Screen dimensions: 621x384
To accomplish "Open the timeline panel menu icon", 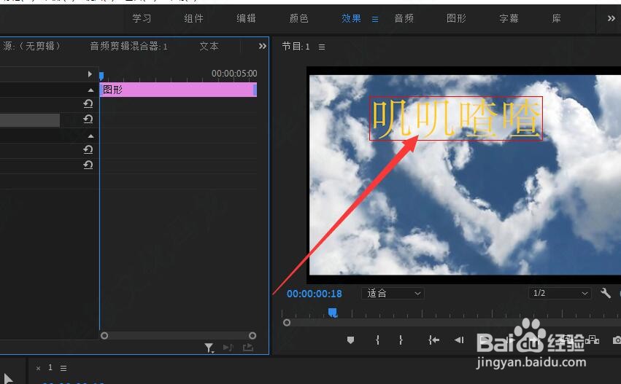I will coord(63,368).
